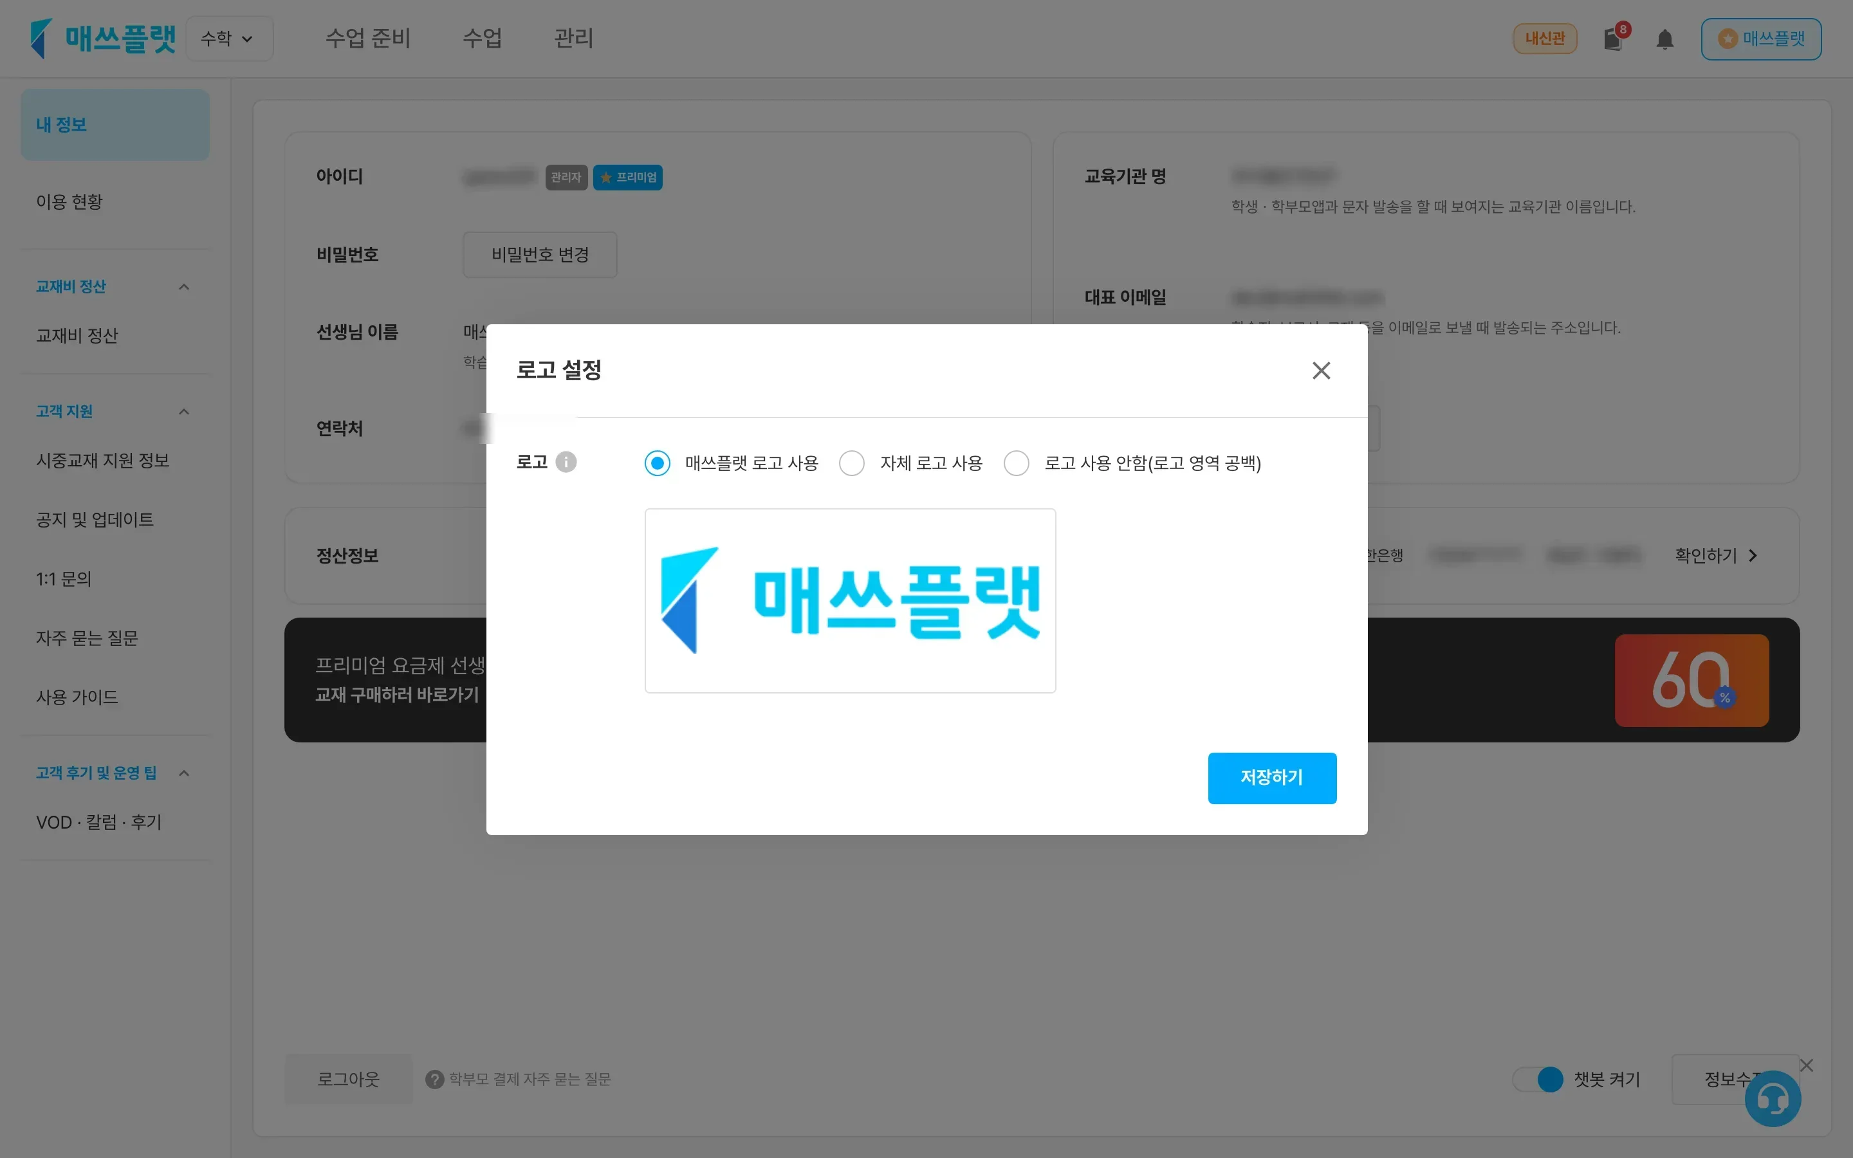Click the 매쓰플랫 logo in header
Screen dimensions: 1853x1158
(x=102, y=39)
